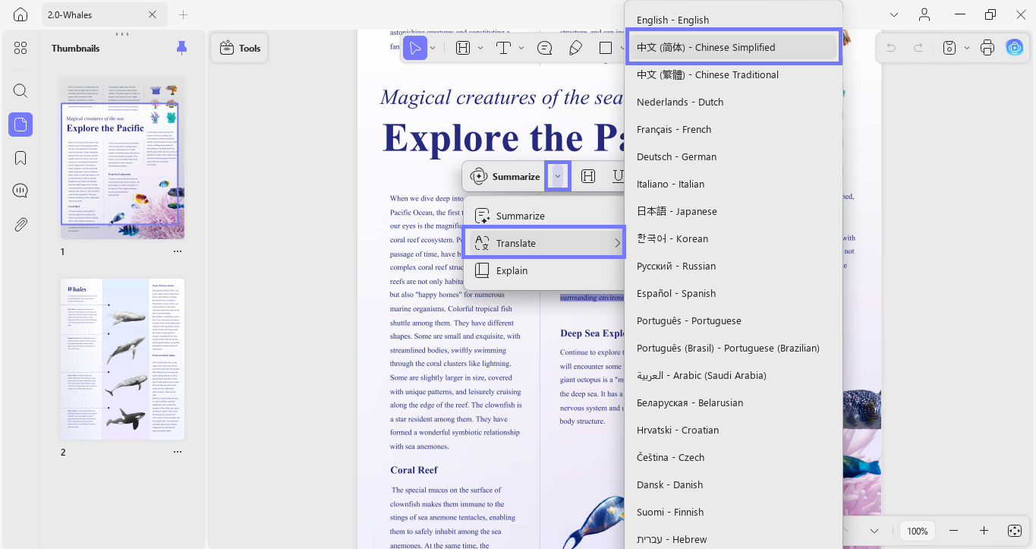Expand the selection tool dropdown arrow
Viewport: 1036px width, 549px height.
(x=433, y=47)
